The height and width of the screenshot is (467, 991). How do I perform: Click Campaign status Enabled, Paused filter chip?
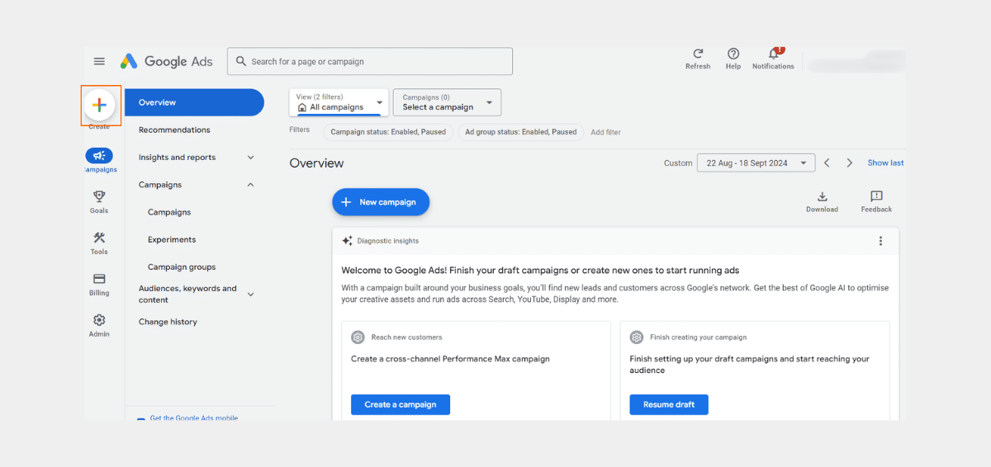coord(388,132)
